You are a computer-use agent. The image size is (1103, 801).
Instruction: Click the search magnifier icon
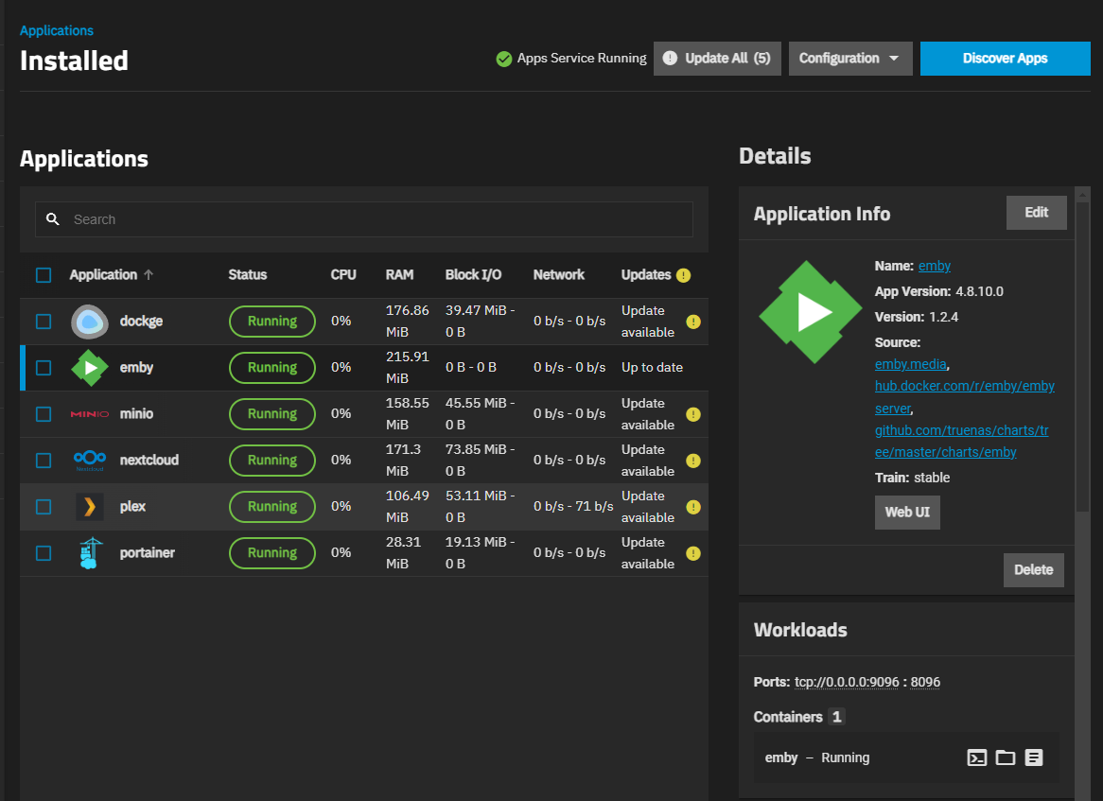(53, 219)
